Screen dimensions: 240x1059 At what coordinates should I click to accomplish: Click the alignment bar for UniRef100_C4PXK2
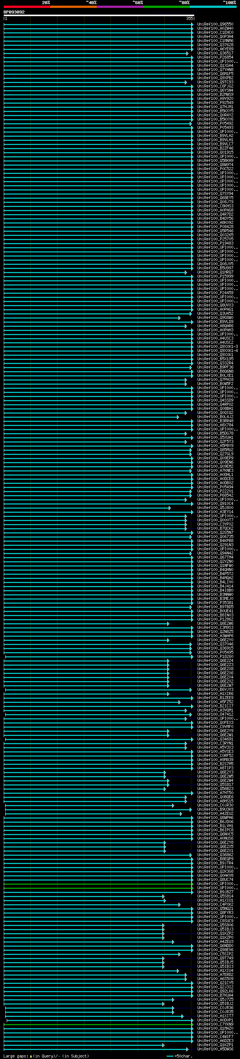(92, 905)
